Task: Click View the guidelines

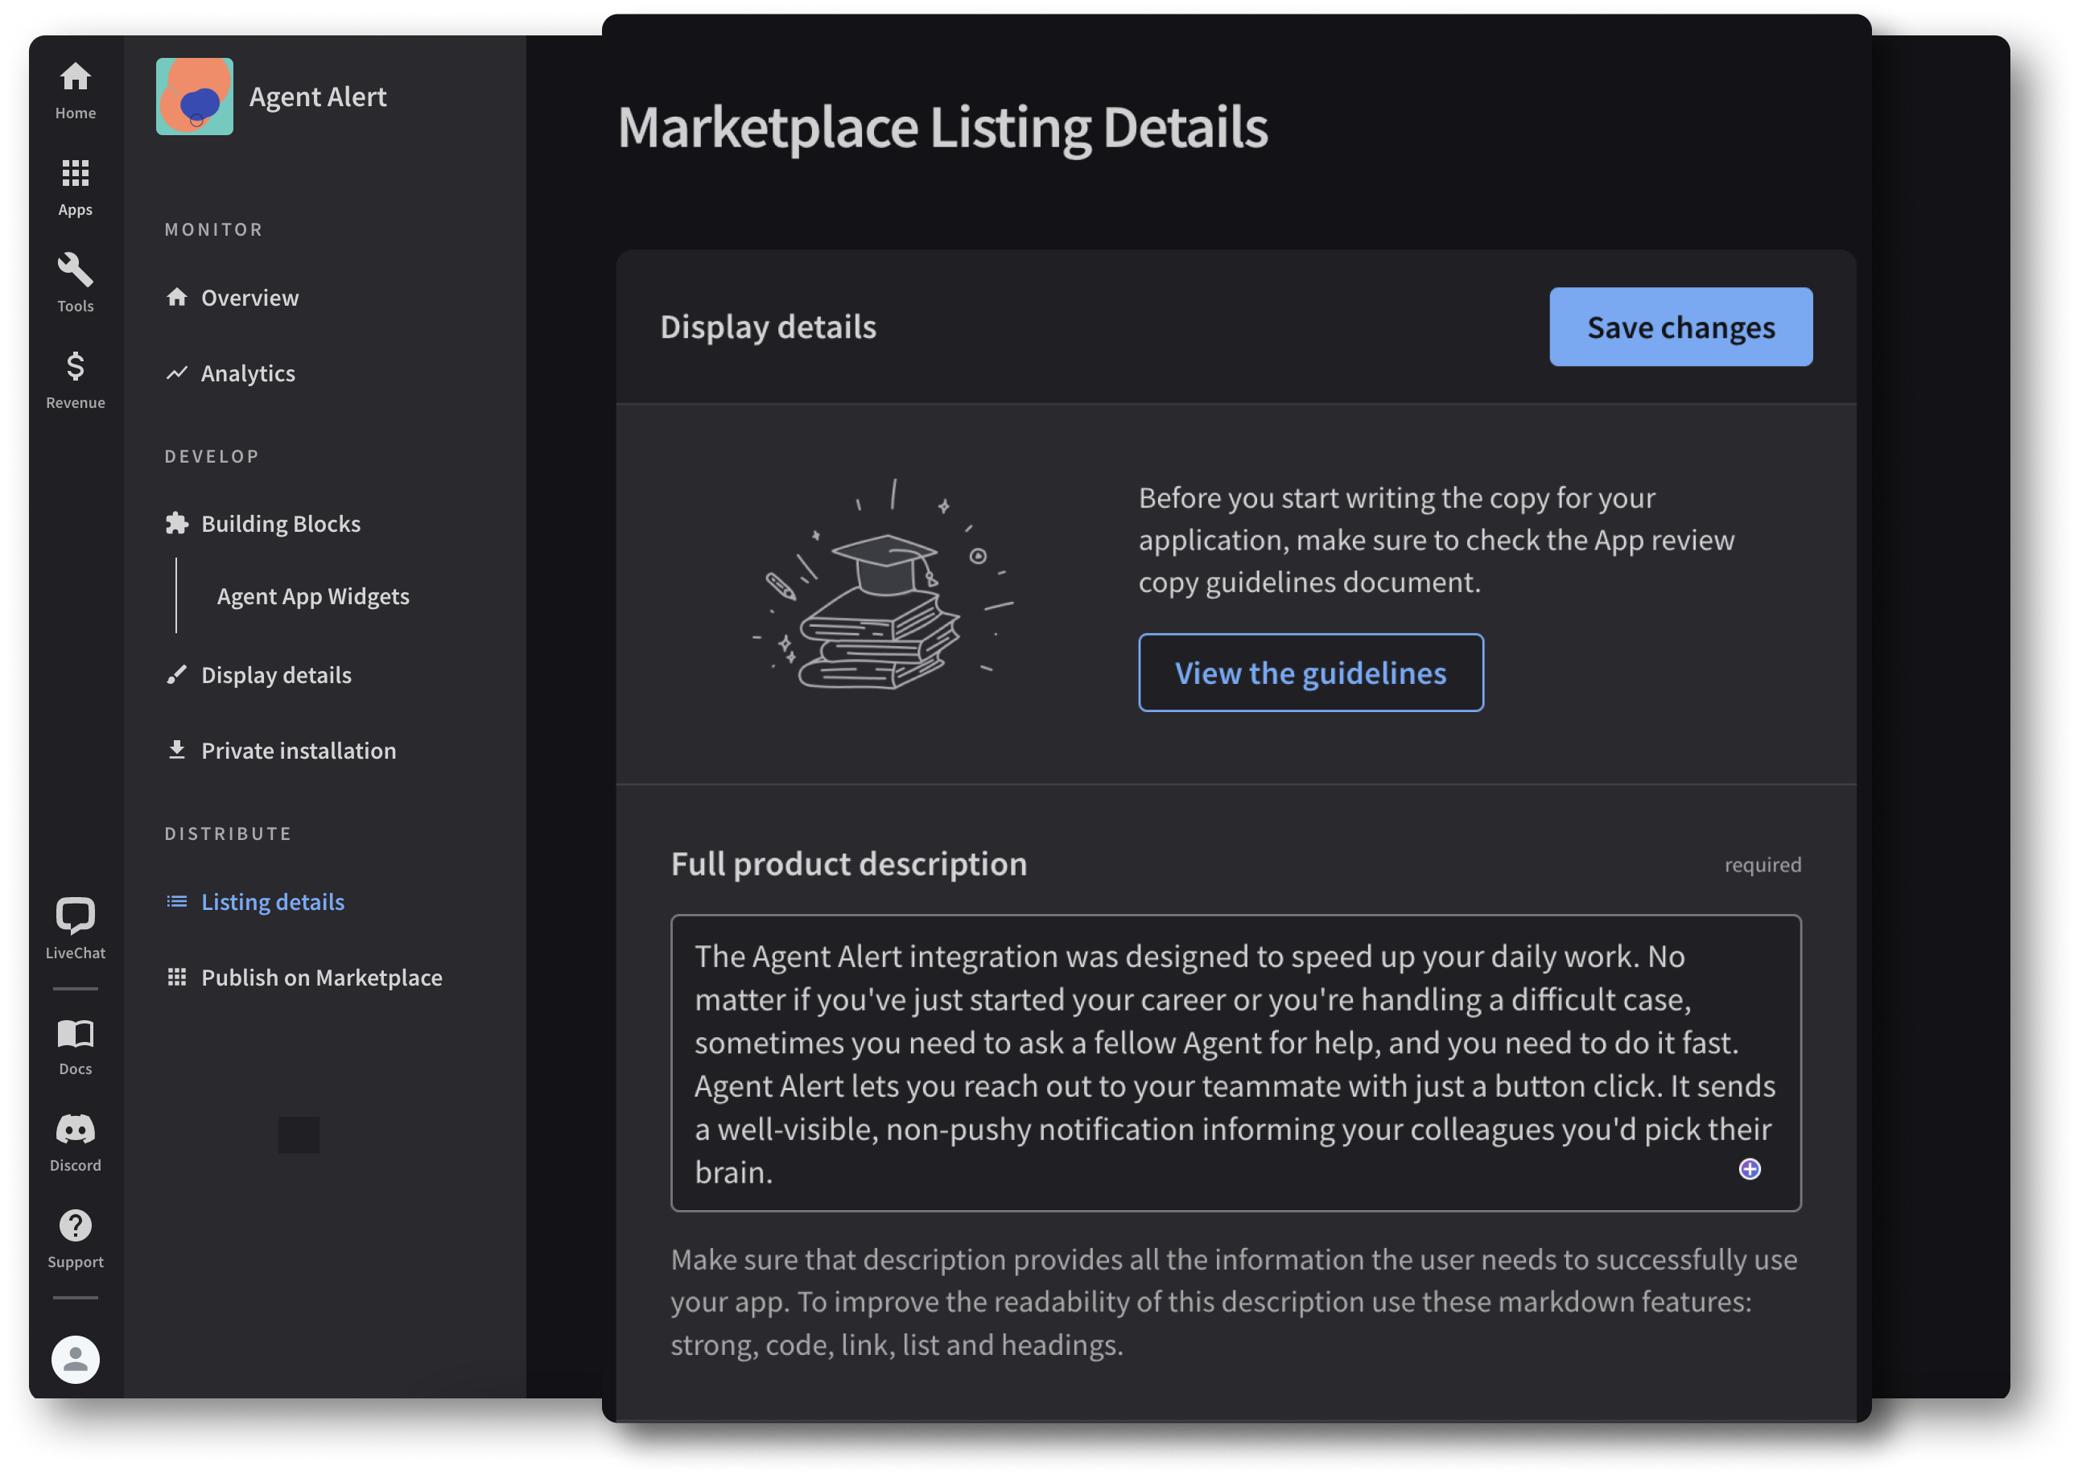Action: pyautogui.click(x=1310, y=673)
